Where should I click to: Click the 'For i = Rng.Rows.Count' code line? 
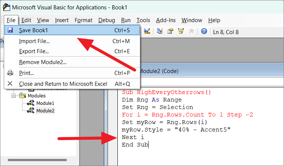(188, 115)
